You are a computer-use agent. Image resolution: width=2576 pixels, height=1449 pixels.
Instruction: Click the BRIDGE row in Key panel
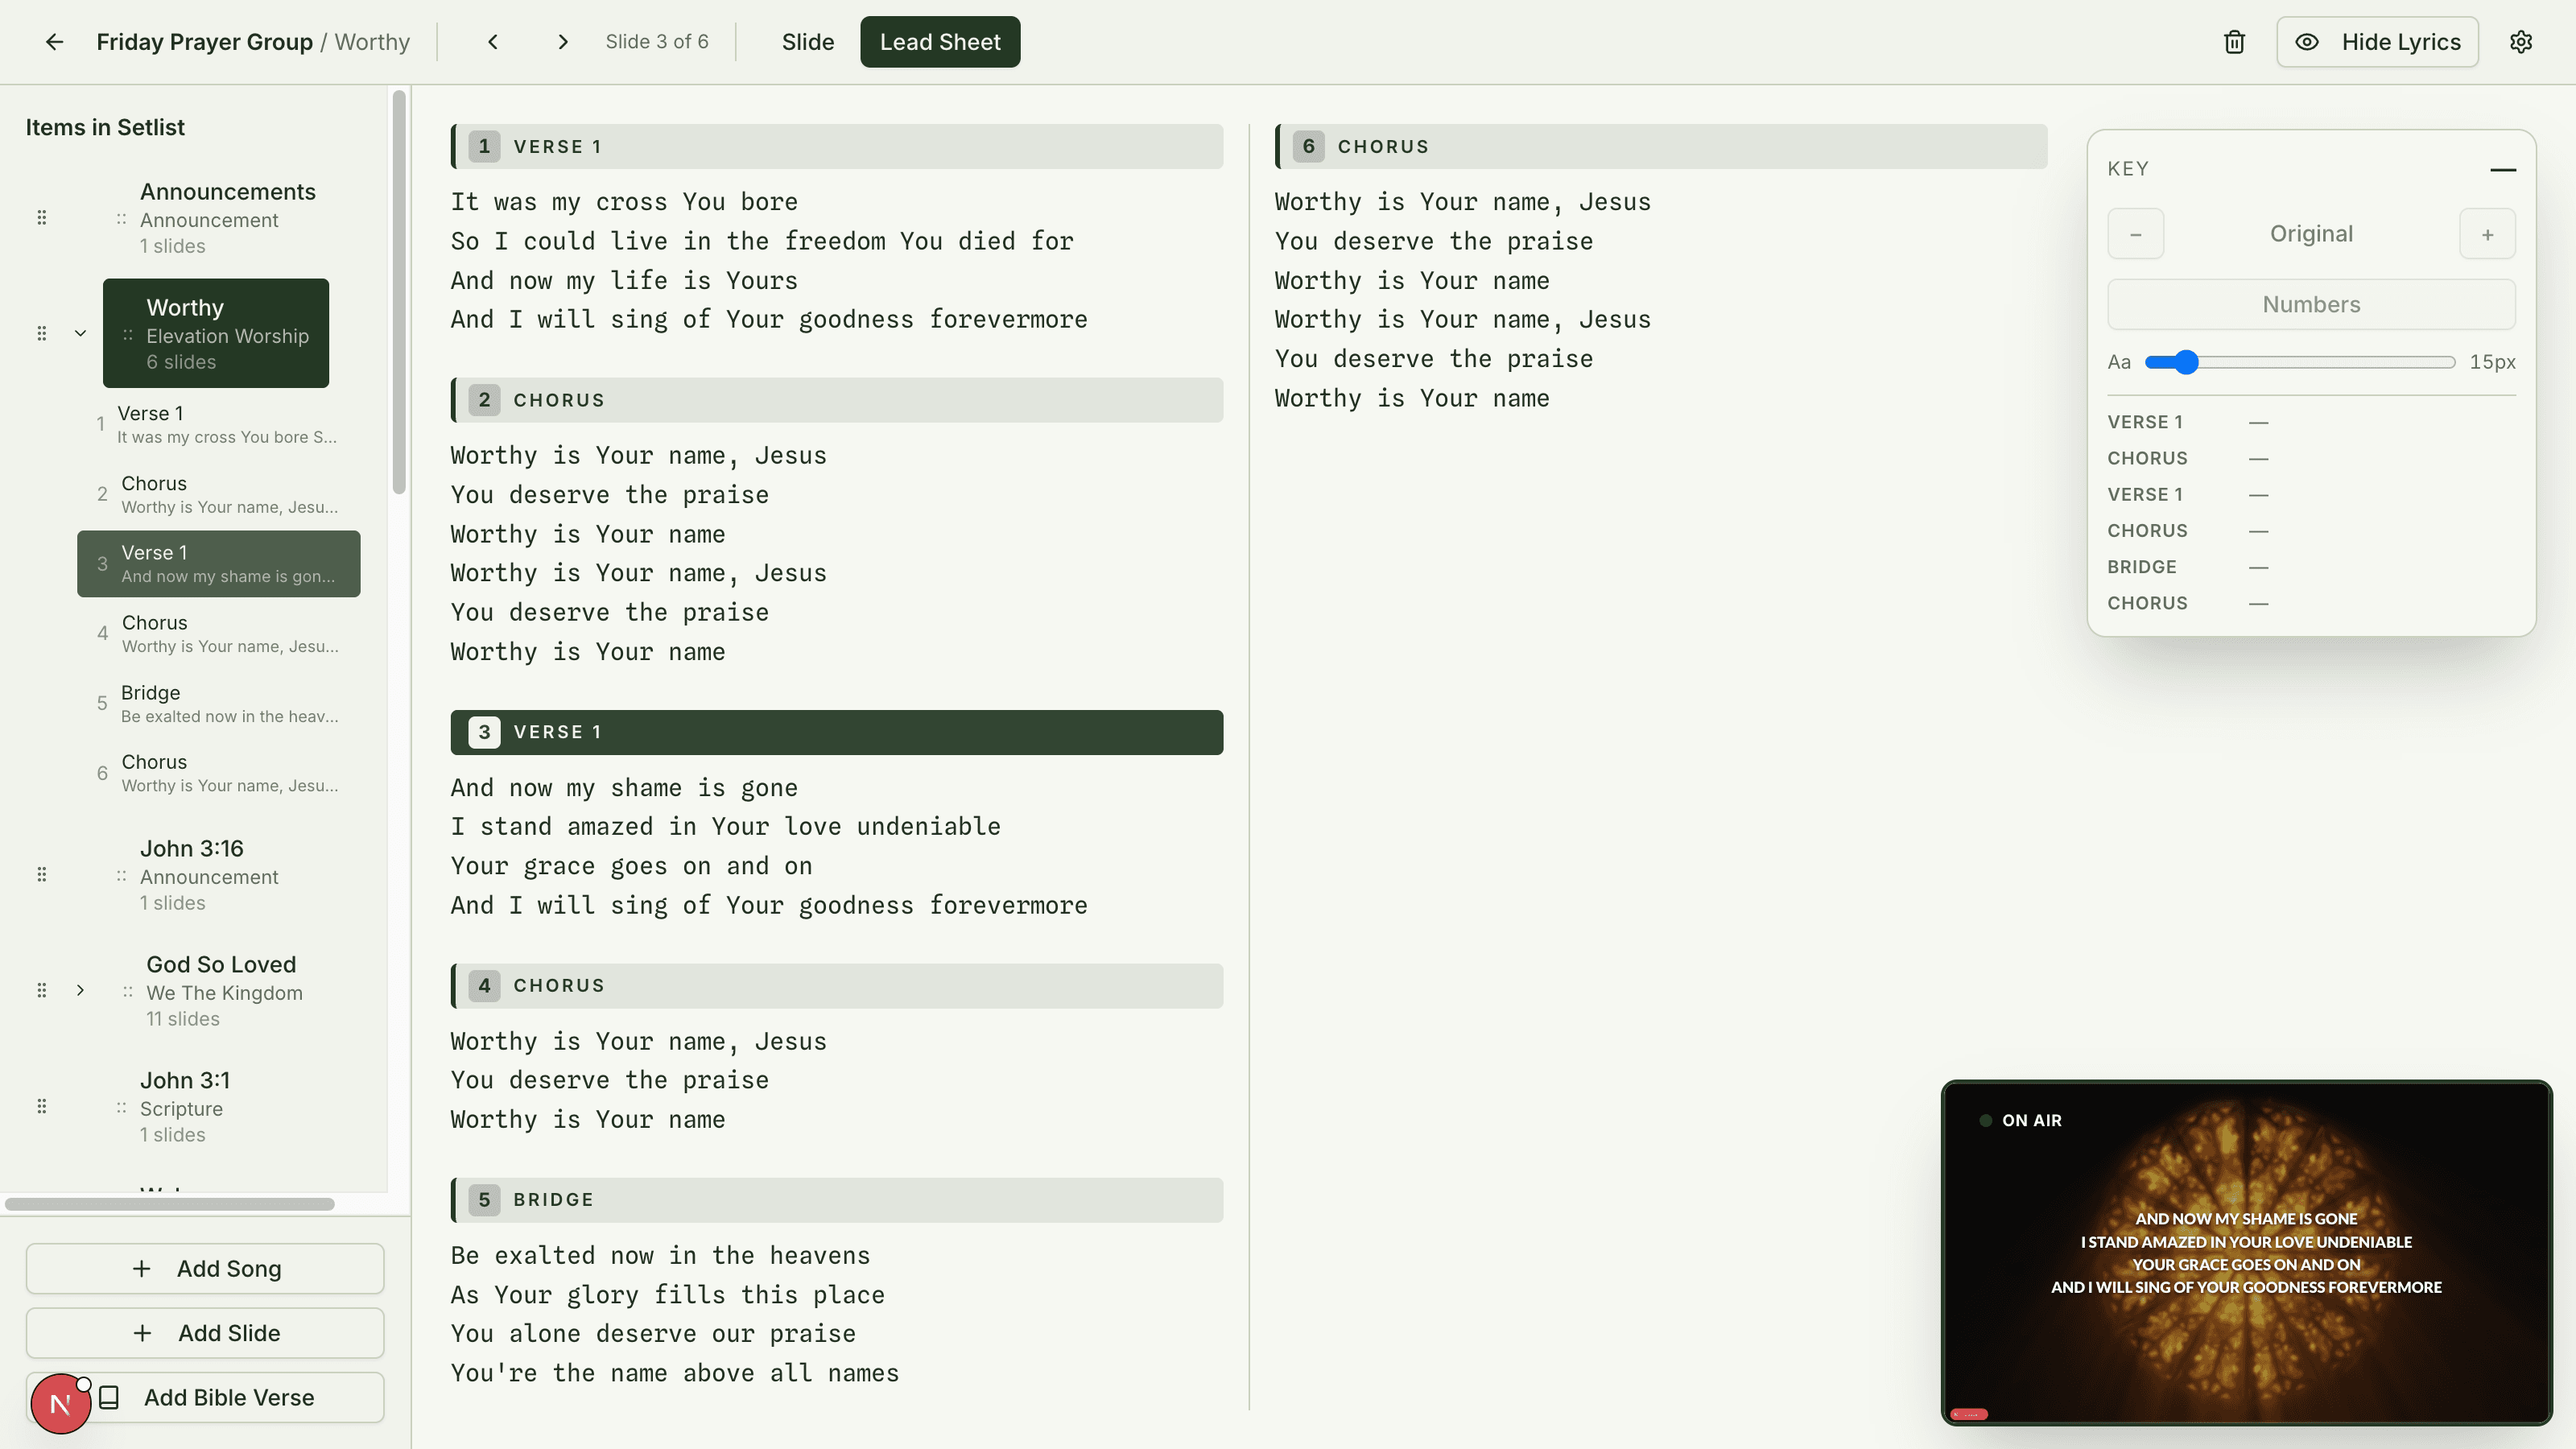(x=2311, y=567)
